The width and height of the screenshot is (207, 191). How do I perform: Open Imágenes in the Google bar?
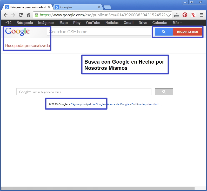click(x=46, y=23)
